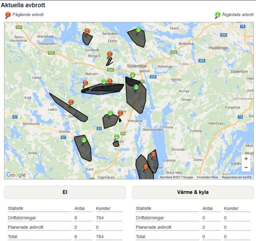Click the Kunder header in the El table
This screenshot has height=241, width=256.
(103, 208)
